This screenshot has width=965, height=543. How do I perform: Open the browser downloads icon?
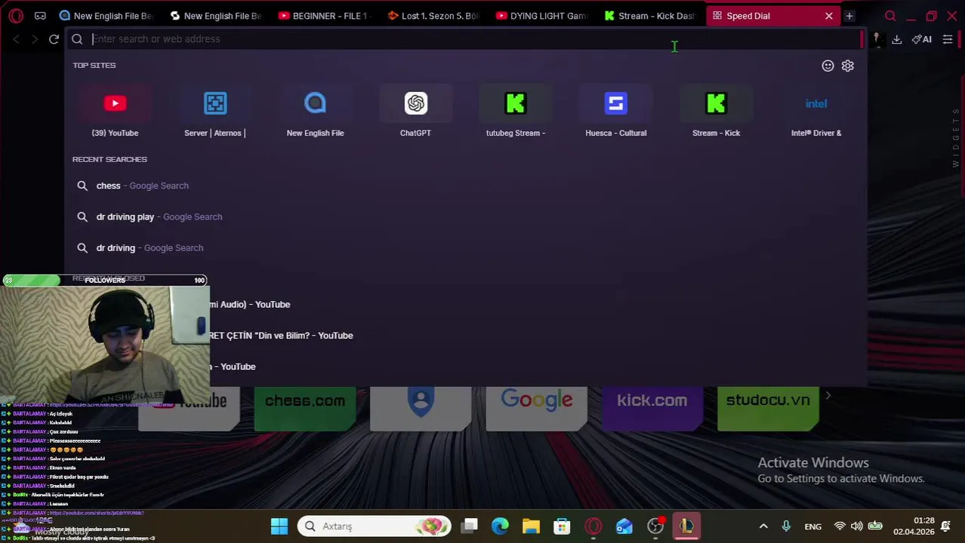pos(897,39)
